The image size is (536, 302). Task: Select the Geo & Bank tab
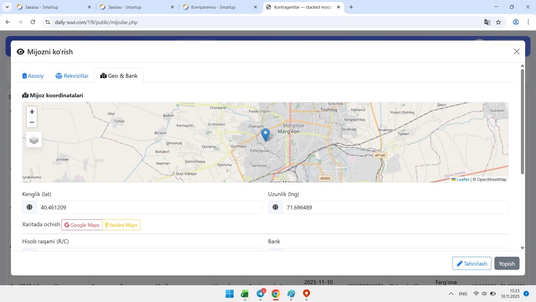pyautogui.click(x=119, y=76)
